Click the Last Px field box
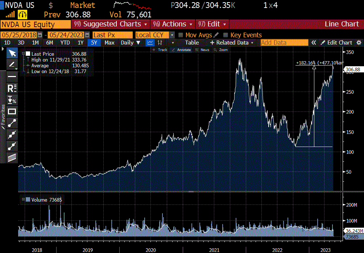This screenshot has height=253, width=364. pos(113,35)
